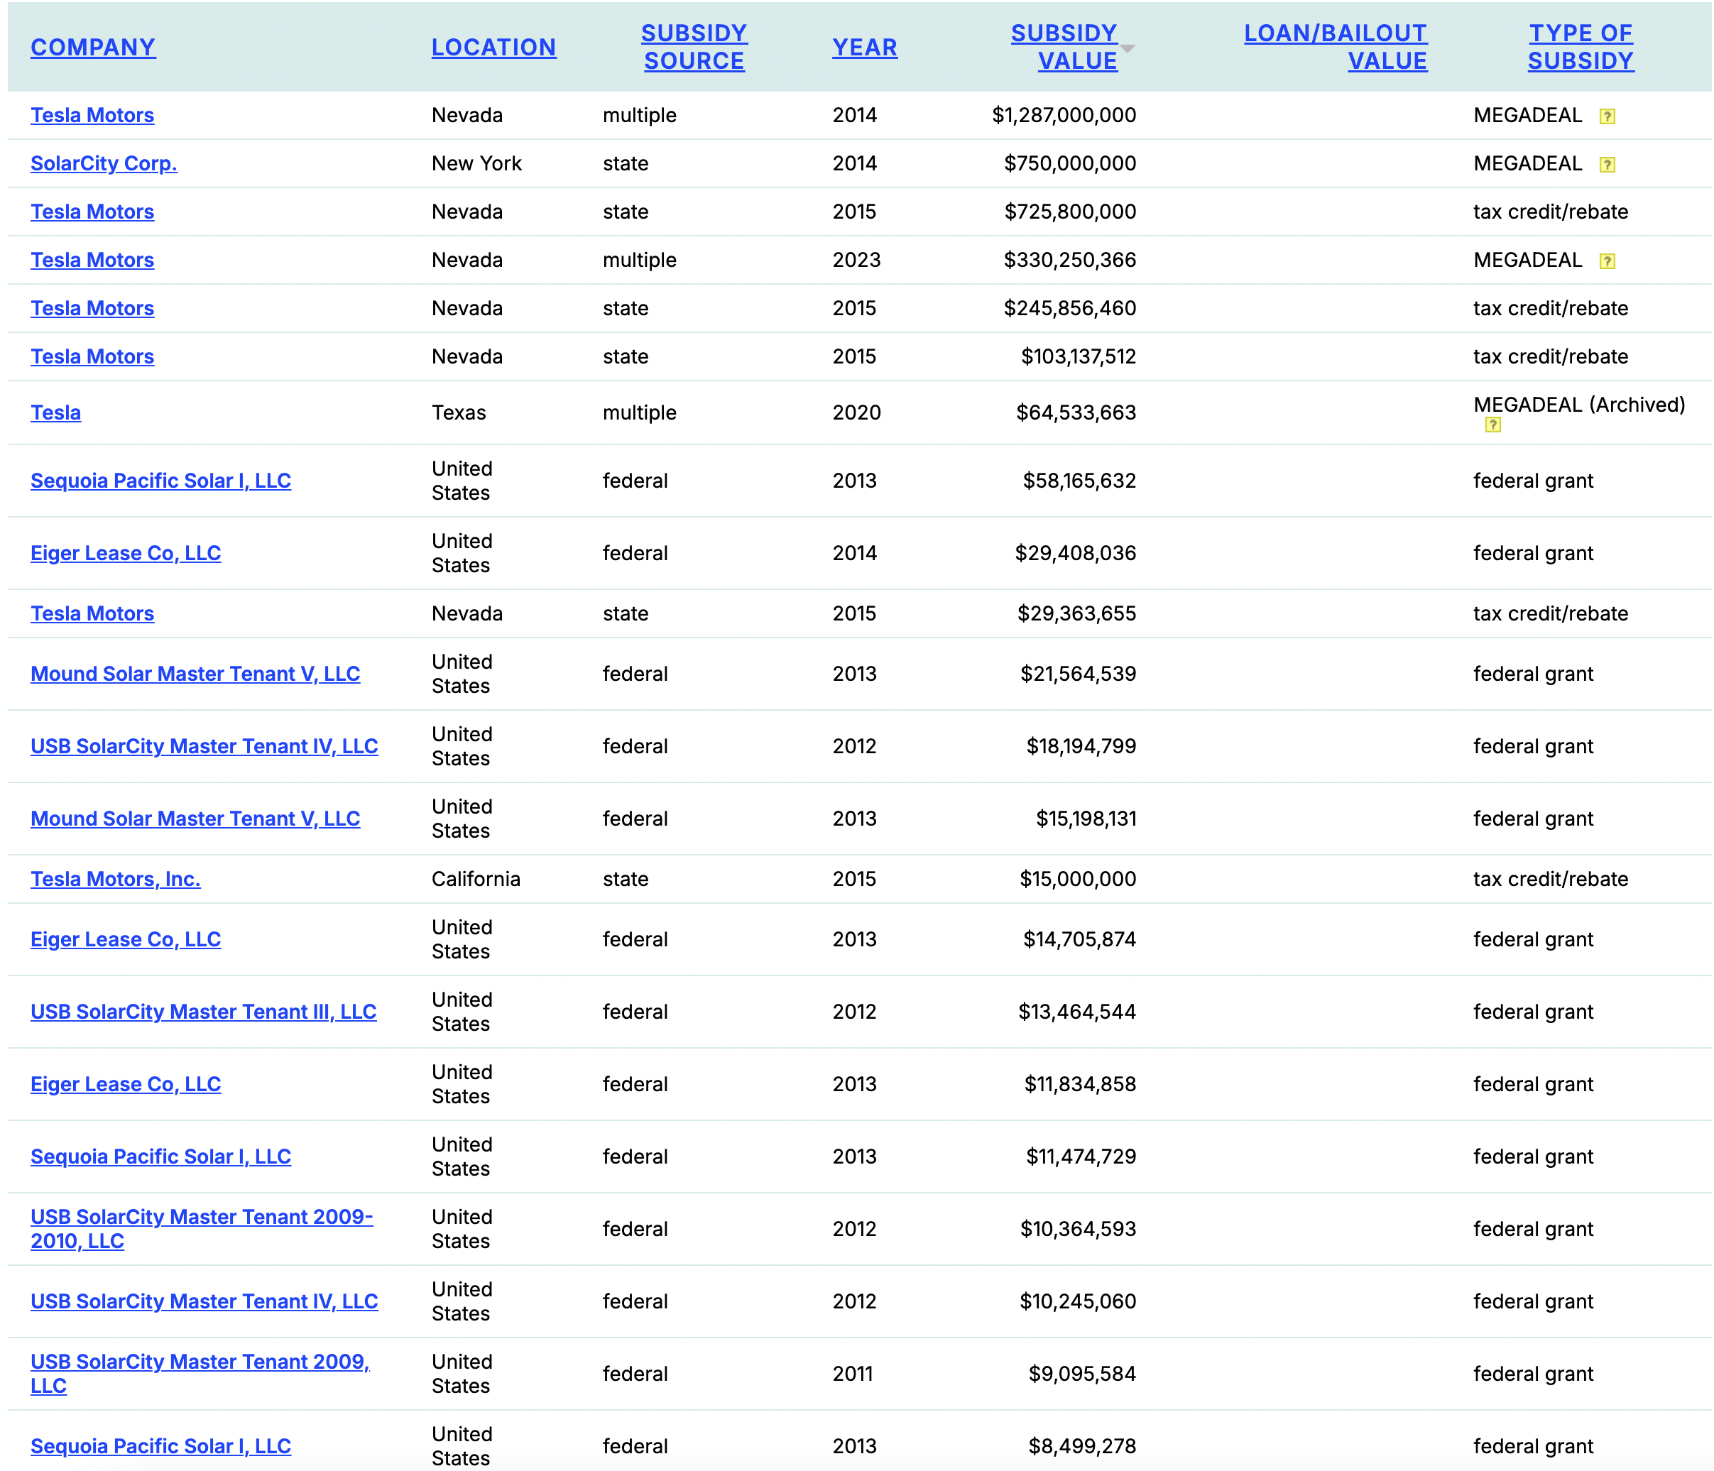The width and height of the screenshot is (1714, 1471).
Task: Open USB SolarCity Master Tenant III, LLC
Action: (x=202, y=1012)
